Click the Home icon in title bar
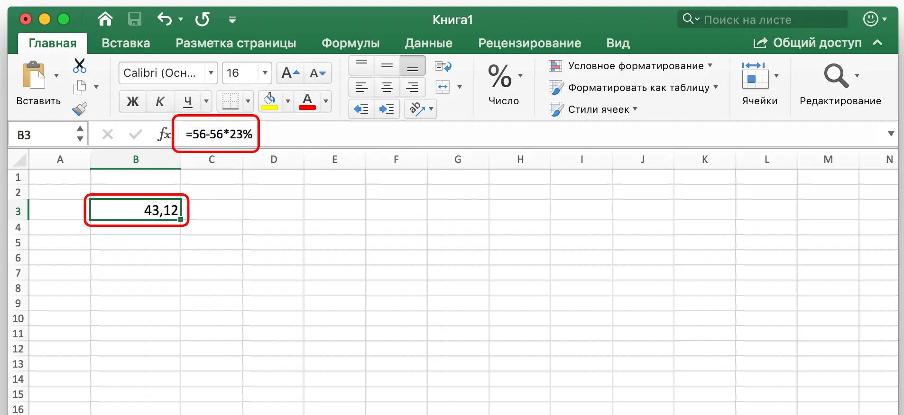The width and height of the screenshot is (904, 415). [105, 19]
